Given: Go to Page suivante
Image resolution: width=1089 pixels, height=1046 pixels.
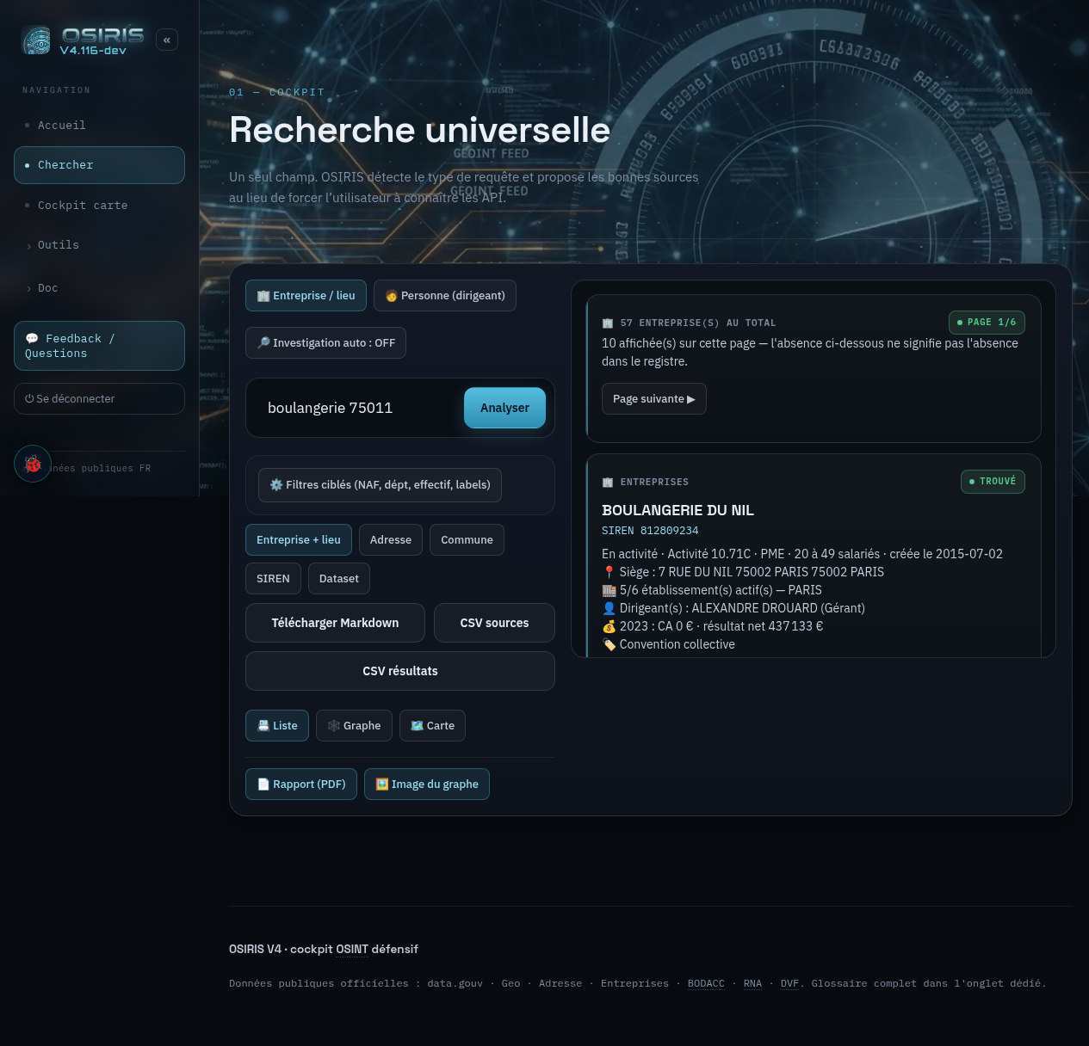Looking at the screenshot, I should click(654, 398).
